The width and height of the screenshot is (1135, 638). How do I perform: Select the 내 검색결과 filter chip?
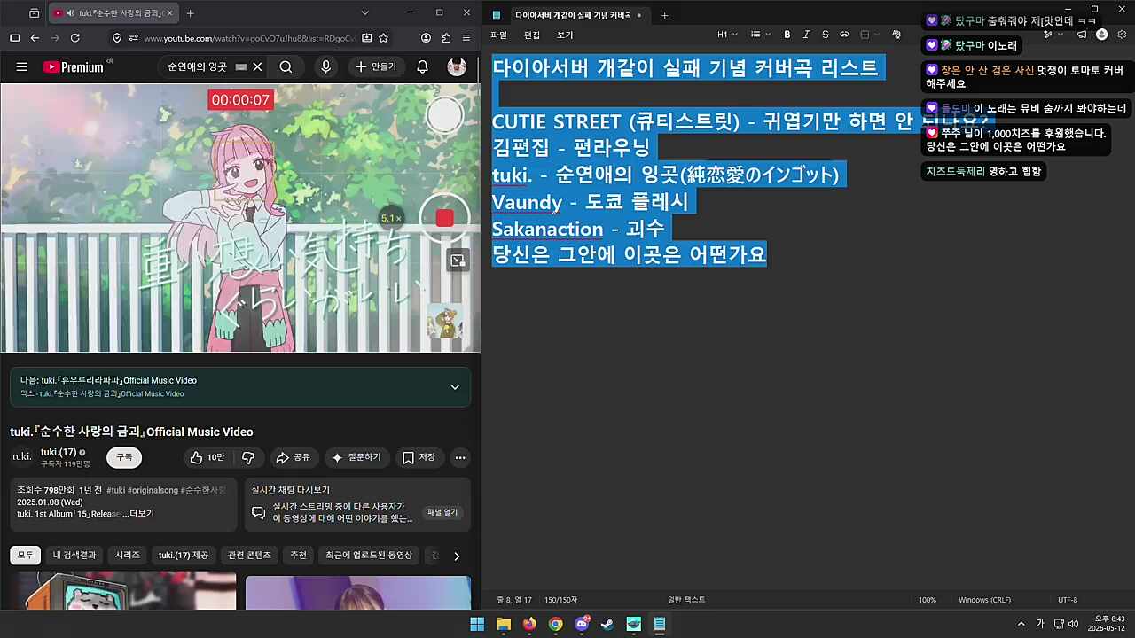pyautogui.click(x=74, y=556)
